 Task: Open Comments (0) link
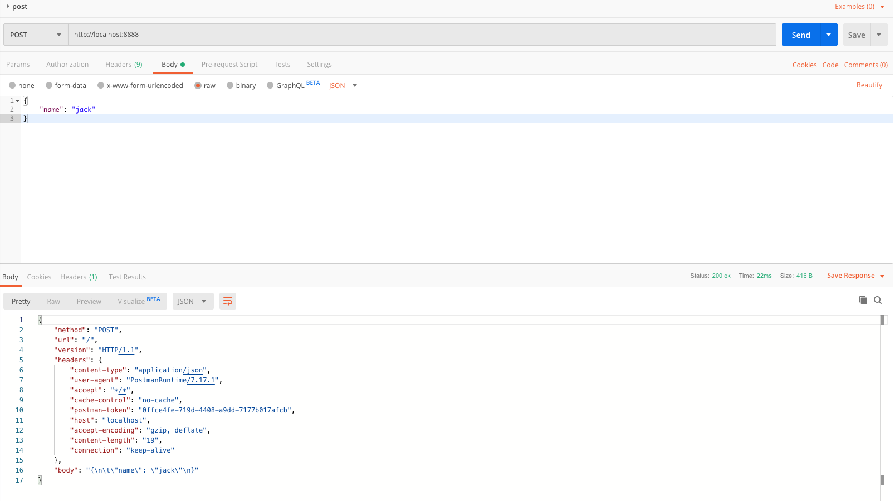tap(866, 65)
